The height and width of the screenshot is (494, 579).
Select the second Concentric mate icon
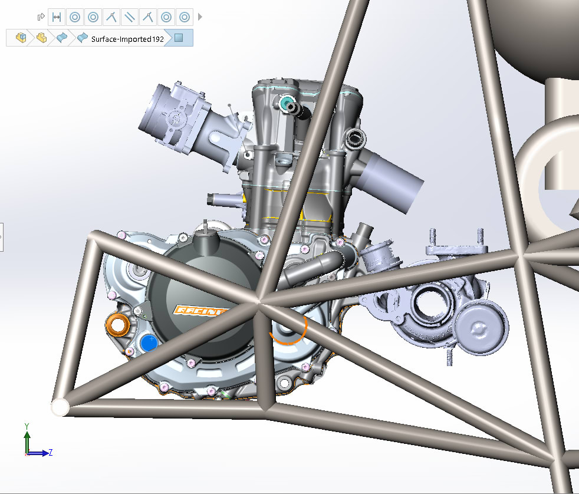click(93, 17)
